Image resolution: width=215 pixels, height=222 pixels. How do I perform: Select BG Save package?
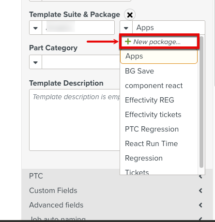tap(159, 71)
